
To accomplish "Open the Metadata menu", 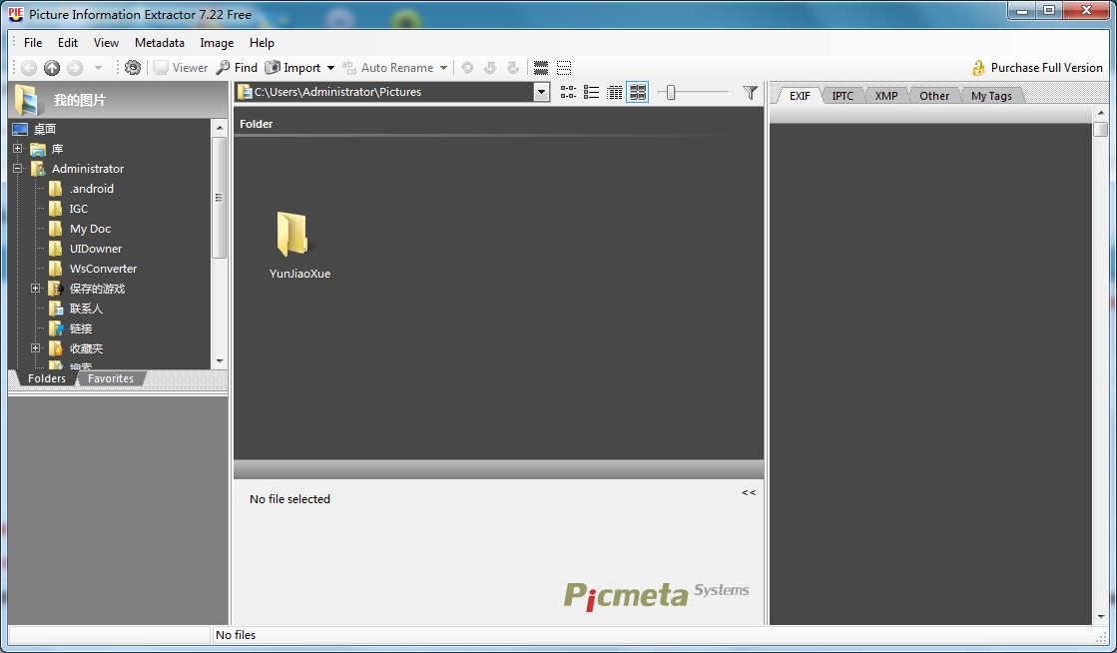I will tap(160, 43).
